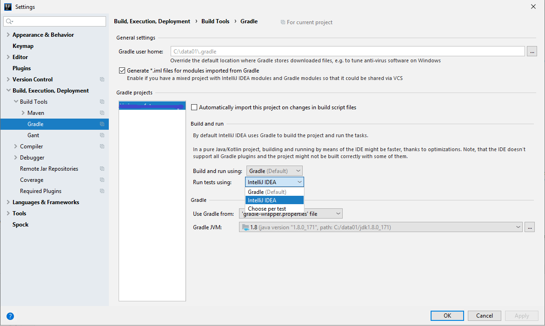Image resolution: width=545 pixels, height=326 pixels.
Task: Click the Cancel button
Action: 485,316
